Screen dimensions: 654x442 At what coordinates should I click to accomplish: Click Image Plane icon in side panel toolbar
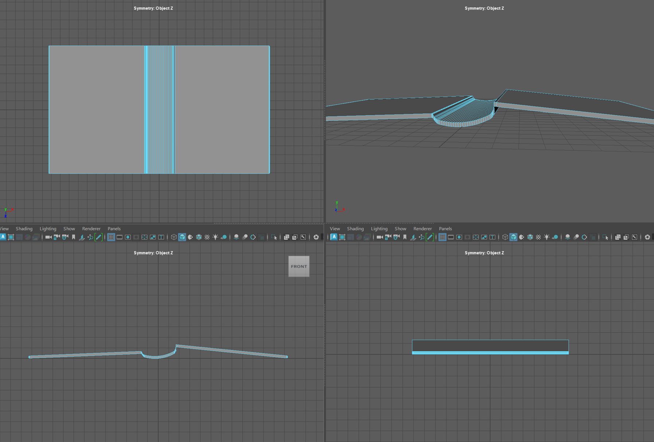coord(413,237)
